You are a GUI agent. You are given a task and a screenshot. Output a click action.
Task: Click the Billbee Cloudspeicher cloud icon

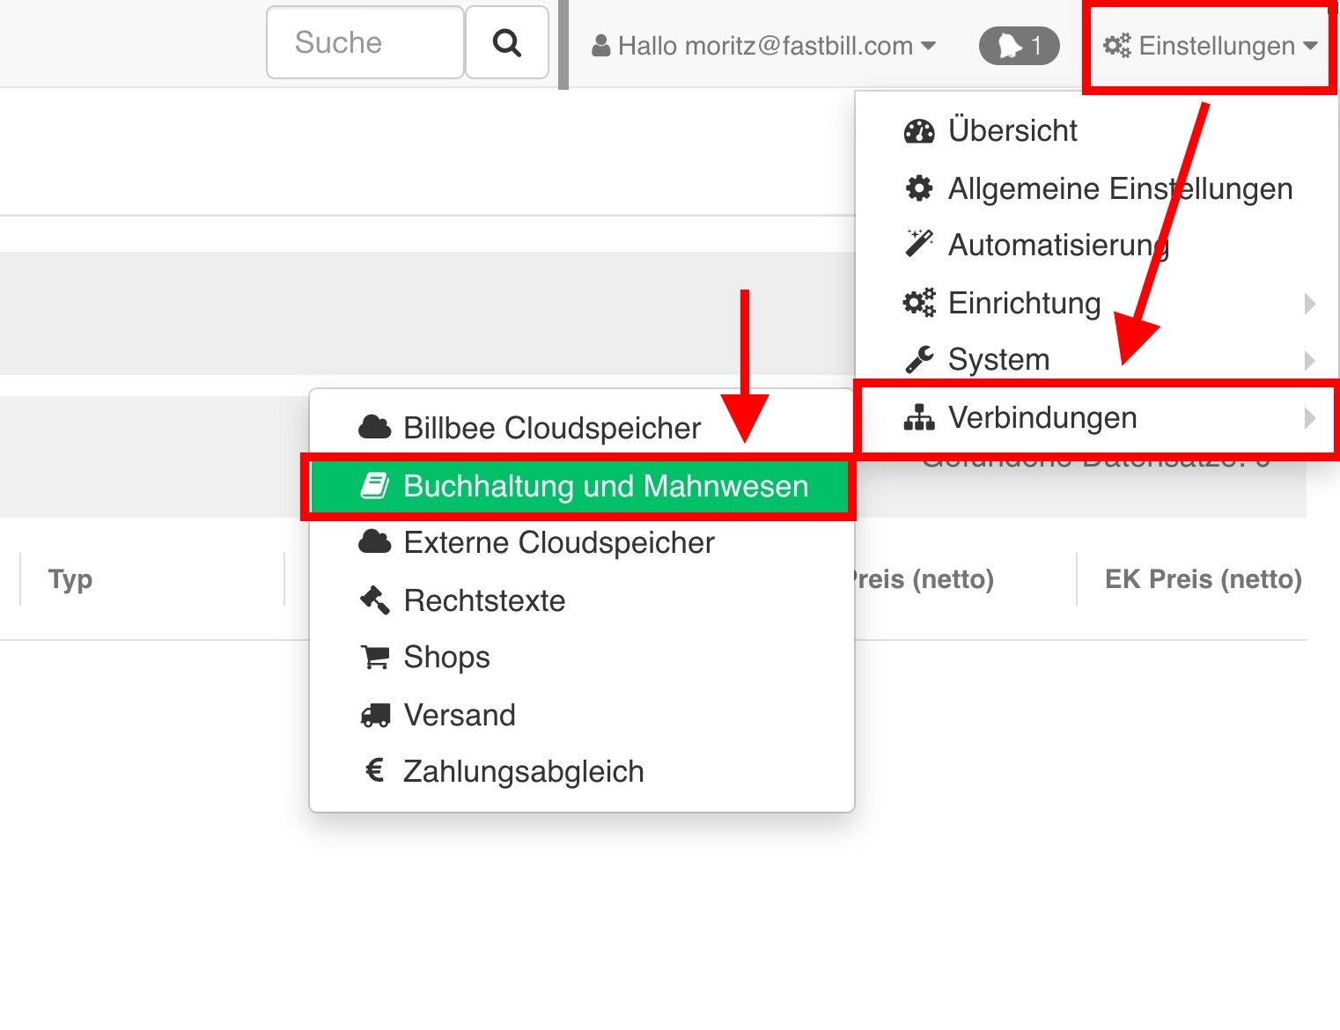point(374,428)
